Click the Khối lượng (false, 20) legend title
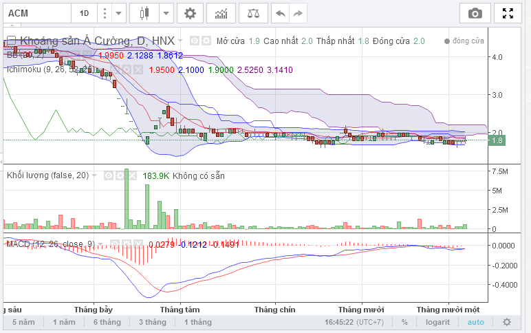Image resolution: width=531 pixels, height=333 pixels. [47, 175]
